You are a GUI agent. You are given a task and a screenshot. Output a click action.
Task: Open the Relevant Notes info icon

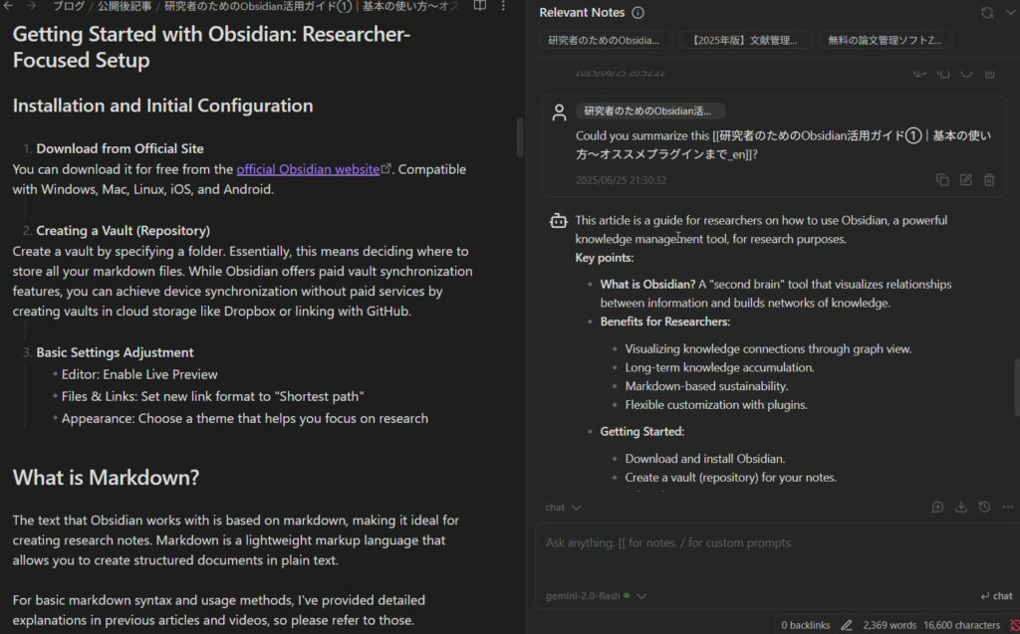[638, 12]
